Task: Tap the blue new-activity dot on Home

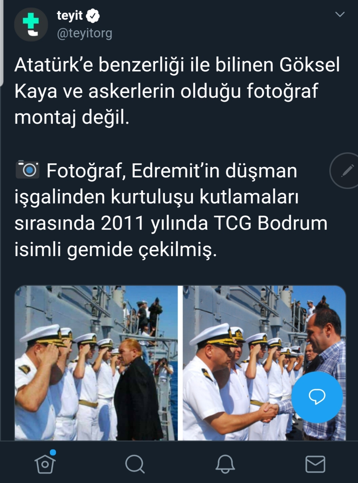Action: pos(53,452)
